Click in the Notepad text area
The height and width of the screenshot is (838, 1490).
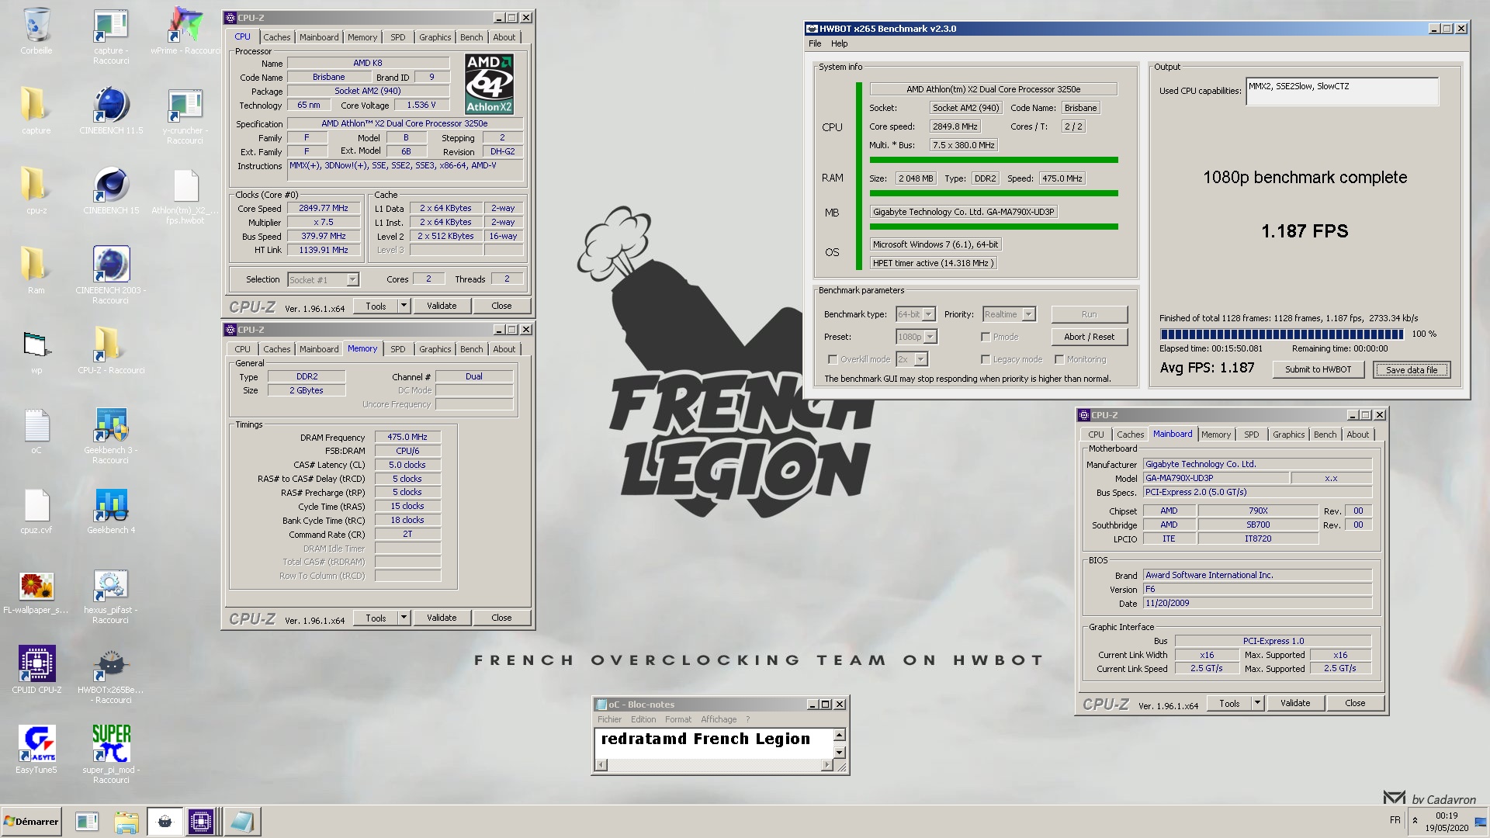[713, 743]
